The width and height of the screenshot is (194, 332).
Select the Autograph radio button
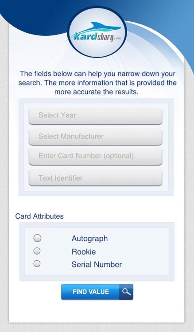click(x=37, y=238)
